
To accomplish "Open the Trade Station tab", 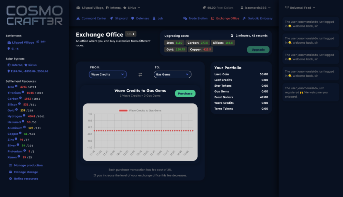I will click(x=195, y=18).
